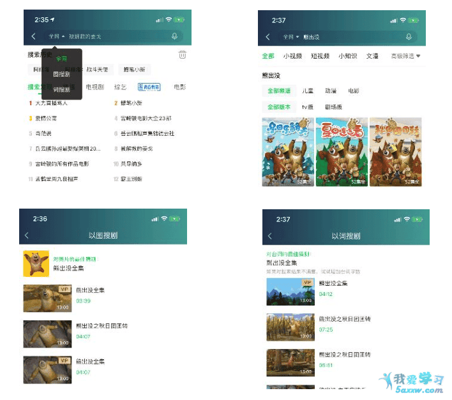Open hot search 2 蜡笔小新
Image resolution: width=452 pixels, height=400 pixels.
coord(128,103)
